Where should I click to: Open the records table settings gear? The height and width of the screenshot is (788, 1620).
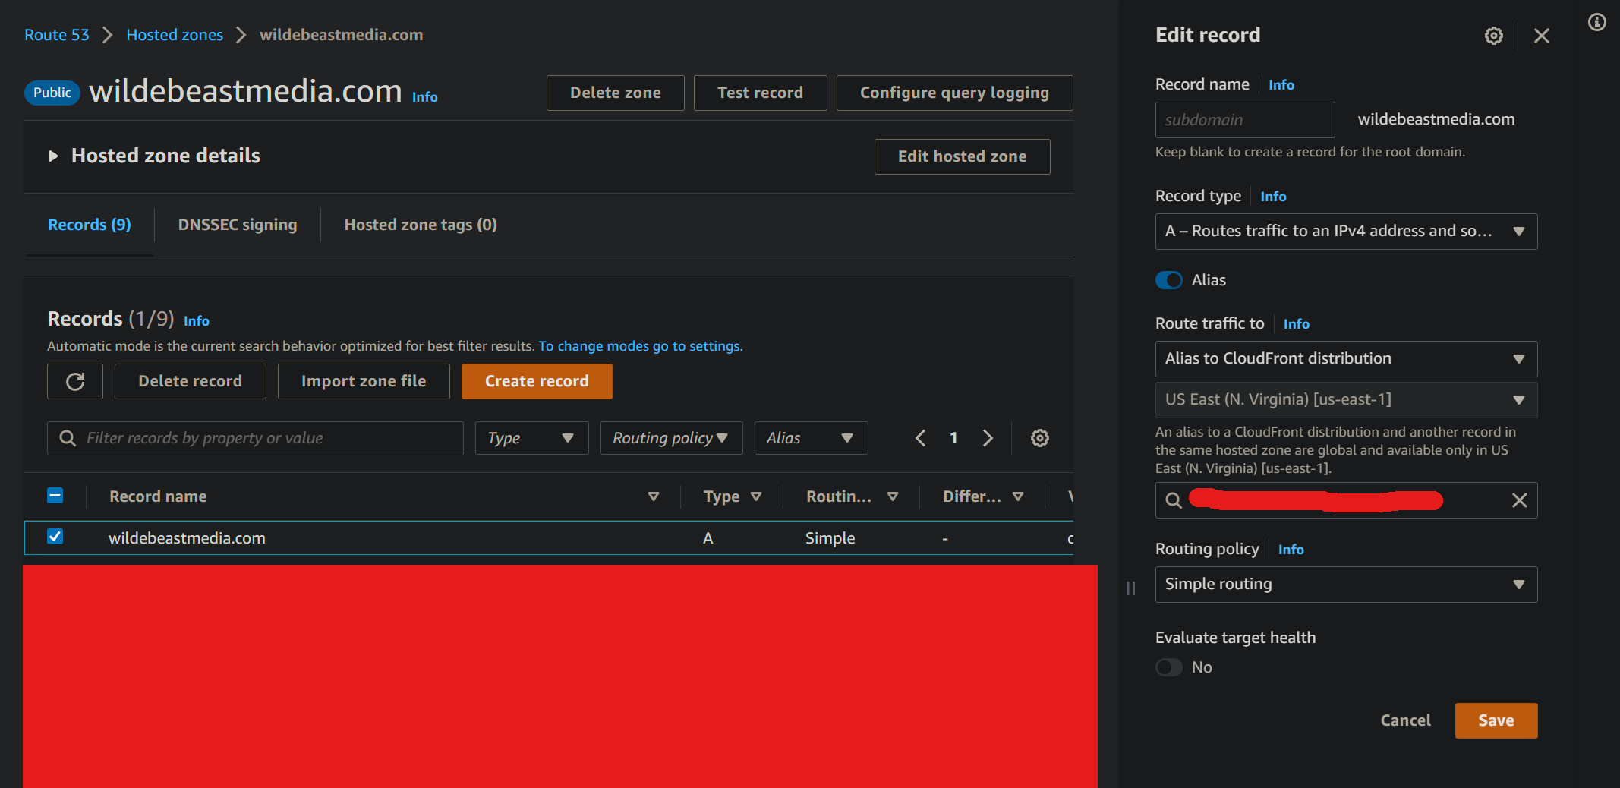1039,438
